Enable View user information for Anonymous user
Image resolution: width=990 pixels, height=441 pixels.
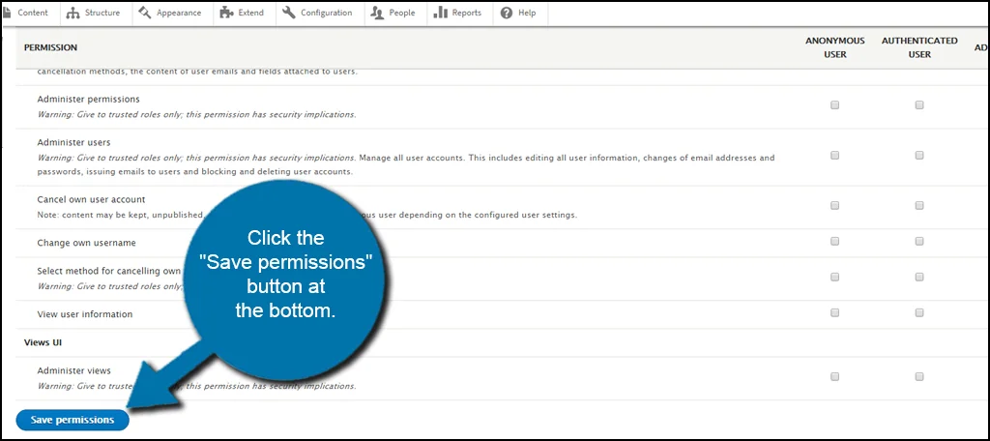pos(834,313)
